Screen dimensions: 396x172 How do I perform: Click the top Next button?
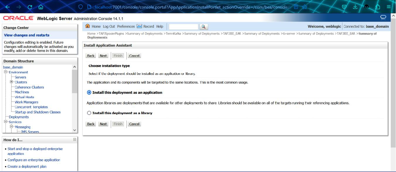[103, 56]
